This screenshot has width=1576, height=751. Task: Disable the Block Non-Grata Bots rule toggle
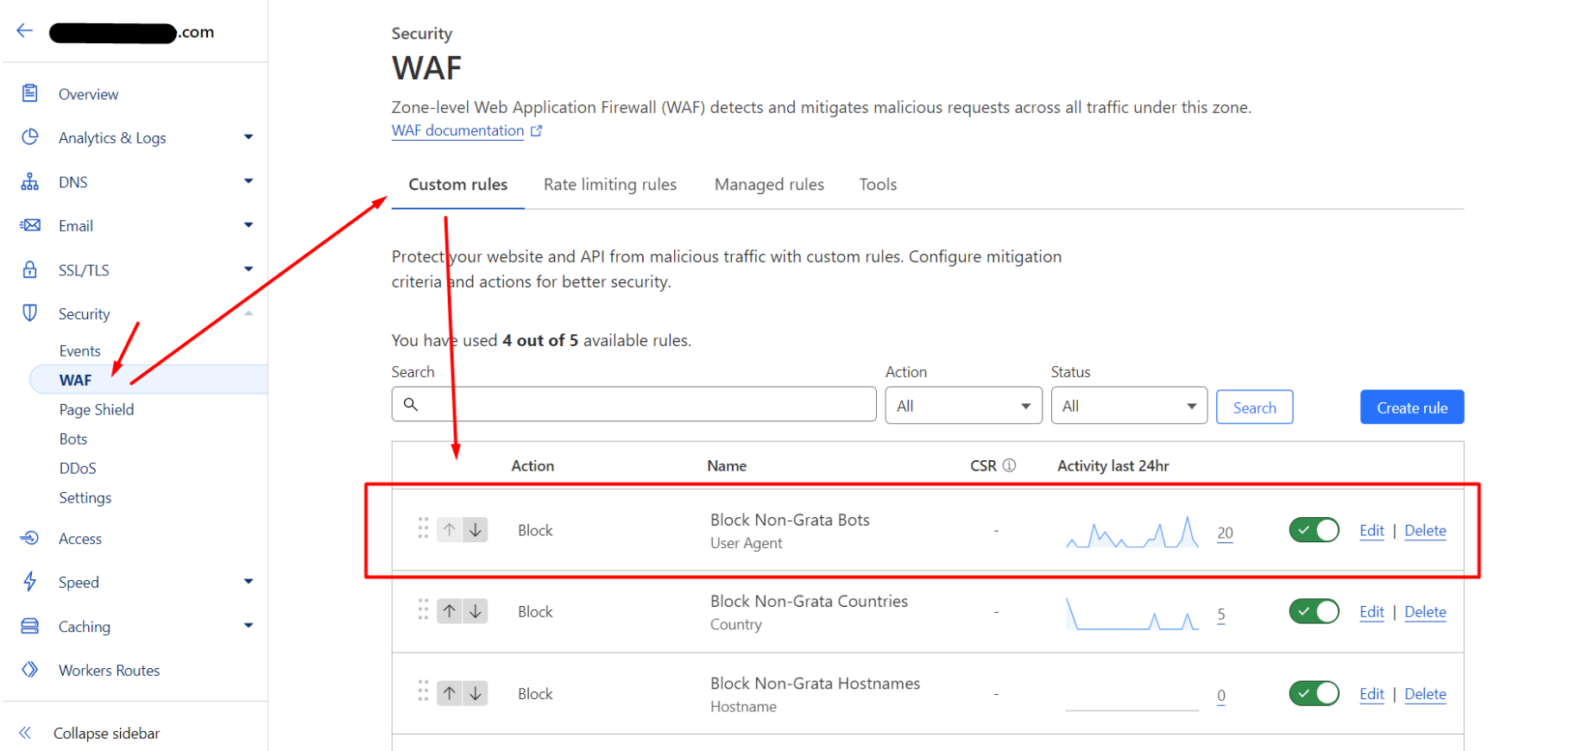tap(1314, 530)
